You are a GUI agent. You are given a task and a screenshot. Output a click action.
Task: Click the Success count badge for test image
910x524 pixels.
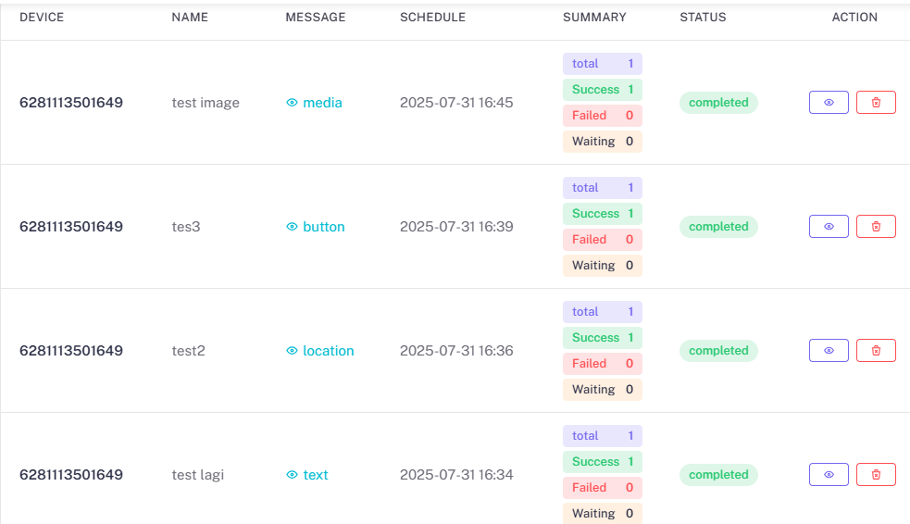pyautogui.click(x=602, y=90)
